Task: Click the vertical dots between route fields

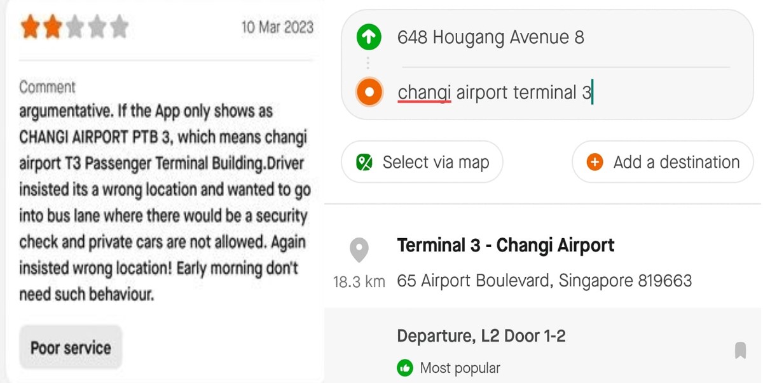Action: (x=369, y=63)
